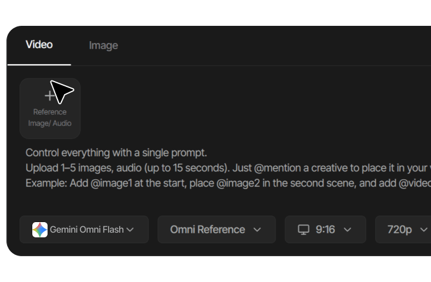Screen dimensions: 431x282
Task: Open the Omni Reference mode dropdown
Action: point(217,230)
